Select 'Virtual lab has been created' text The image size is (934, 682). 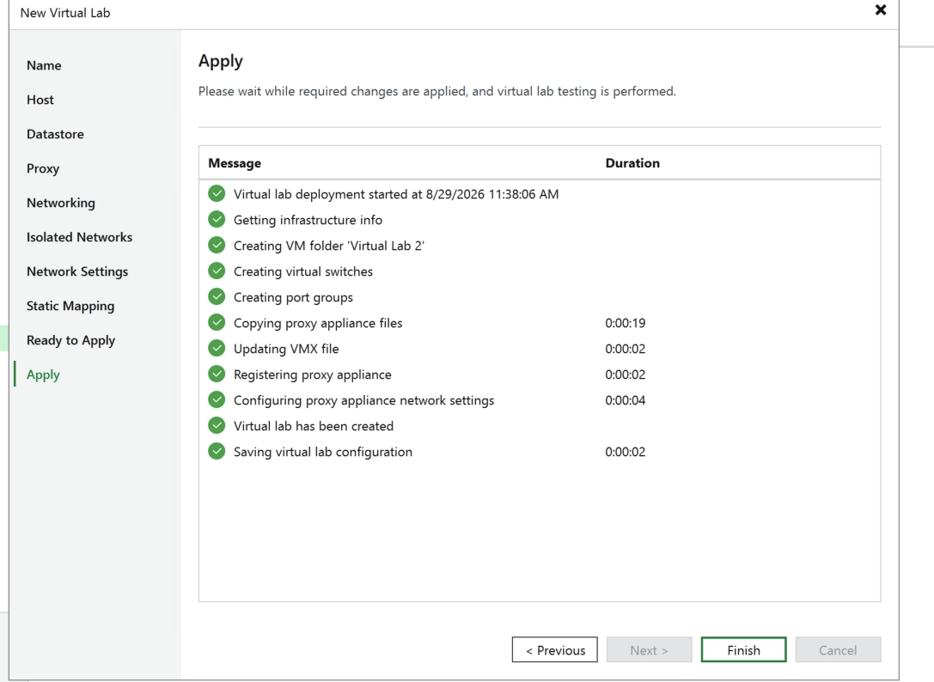[x=314, y=427]
